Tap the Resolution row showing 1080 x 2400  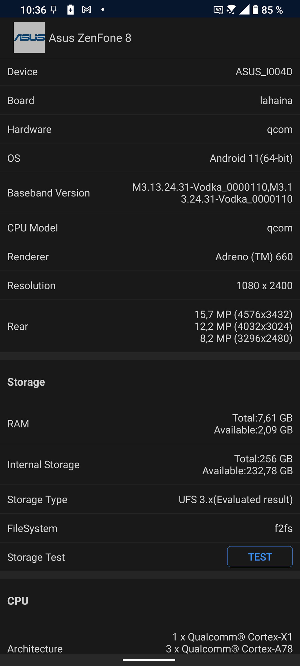[150, 286]
